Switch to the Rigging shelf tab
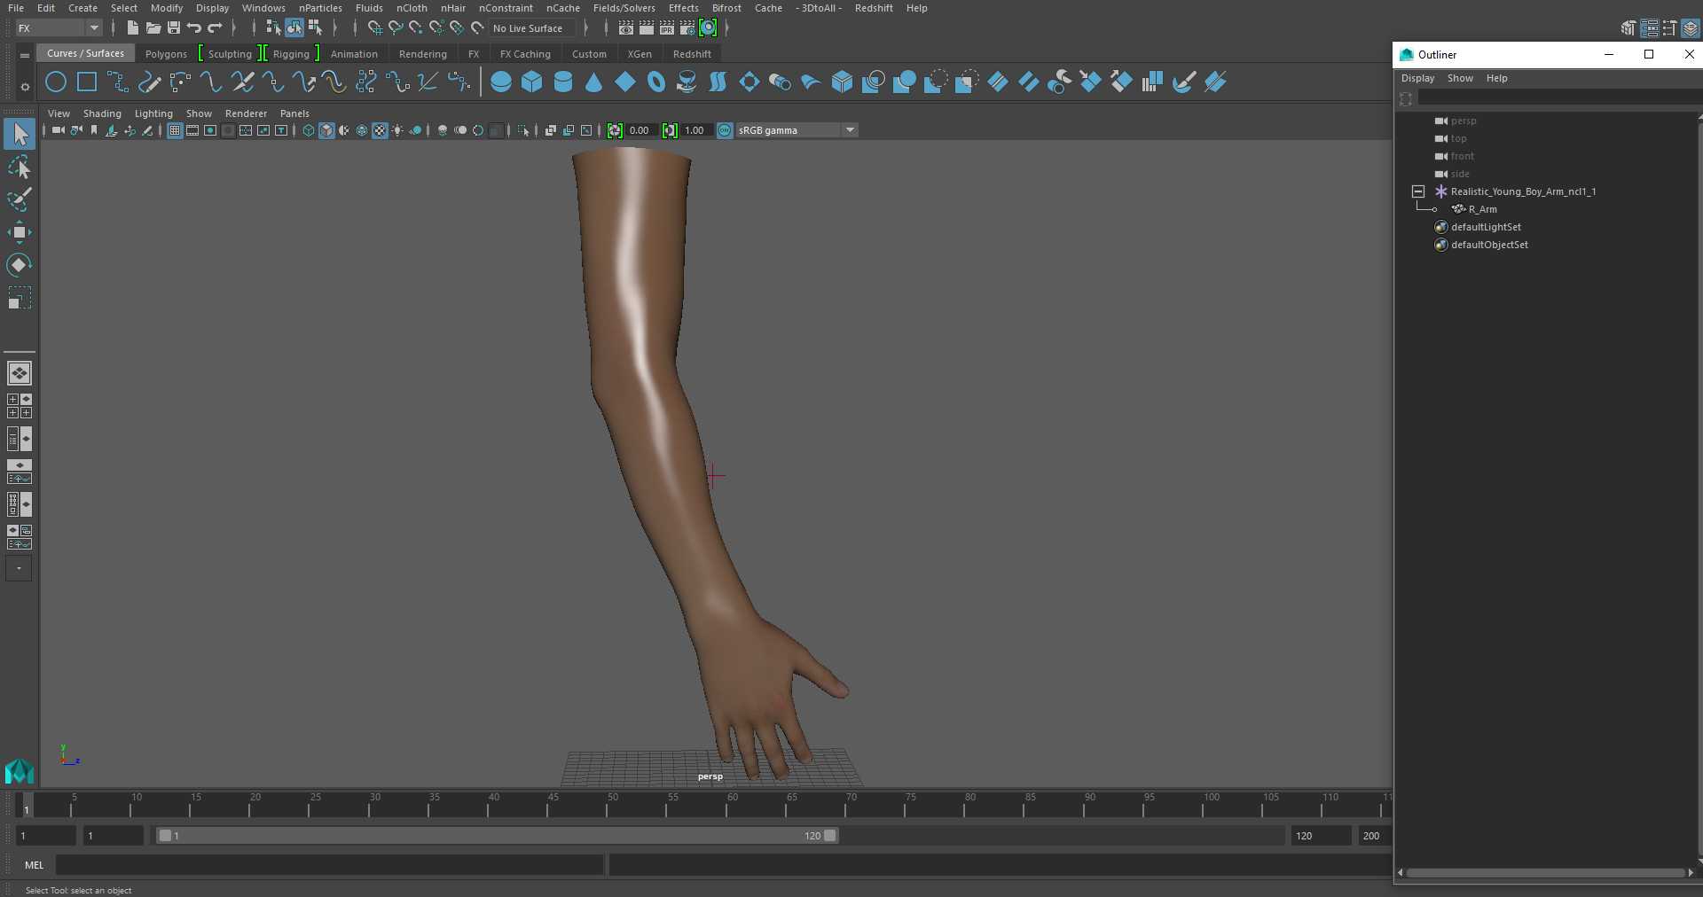 point(291,54)
